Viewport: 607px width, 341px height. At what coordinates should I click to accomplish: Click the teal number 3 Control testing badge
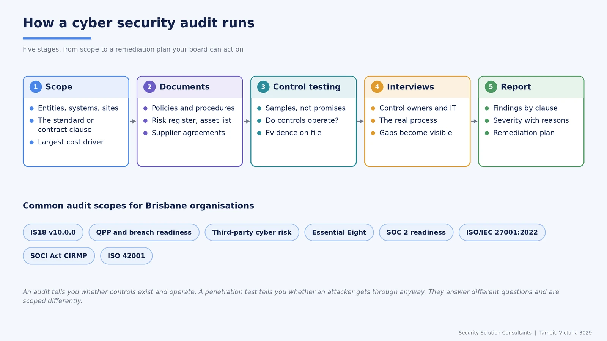click(263, 87)
